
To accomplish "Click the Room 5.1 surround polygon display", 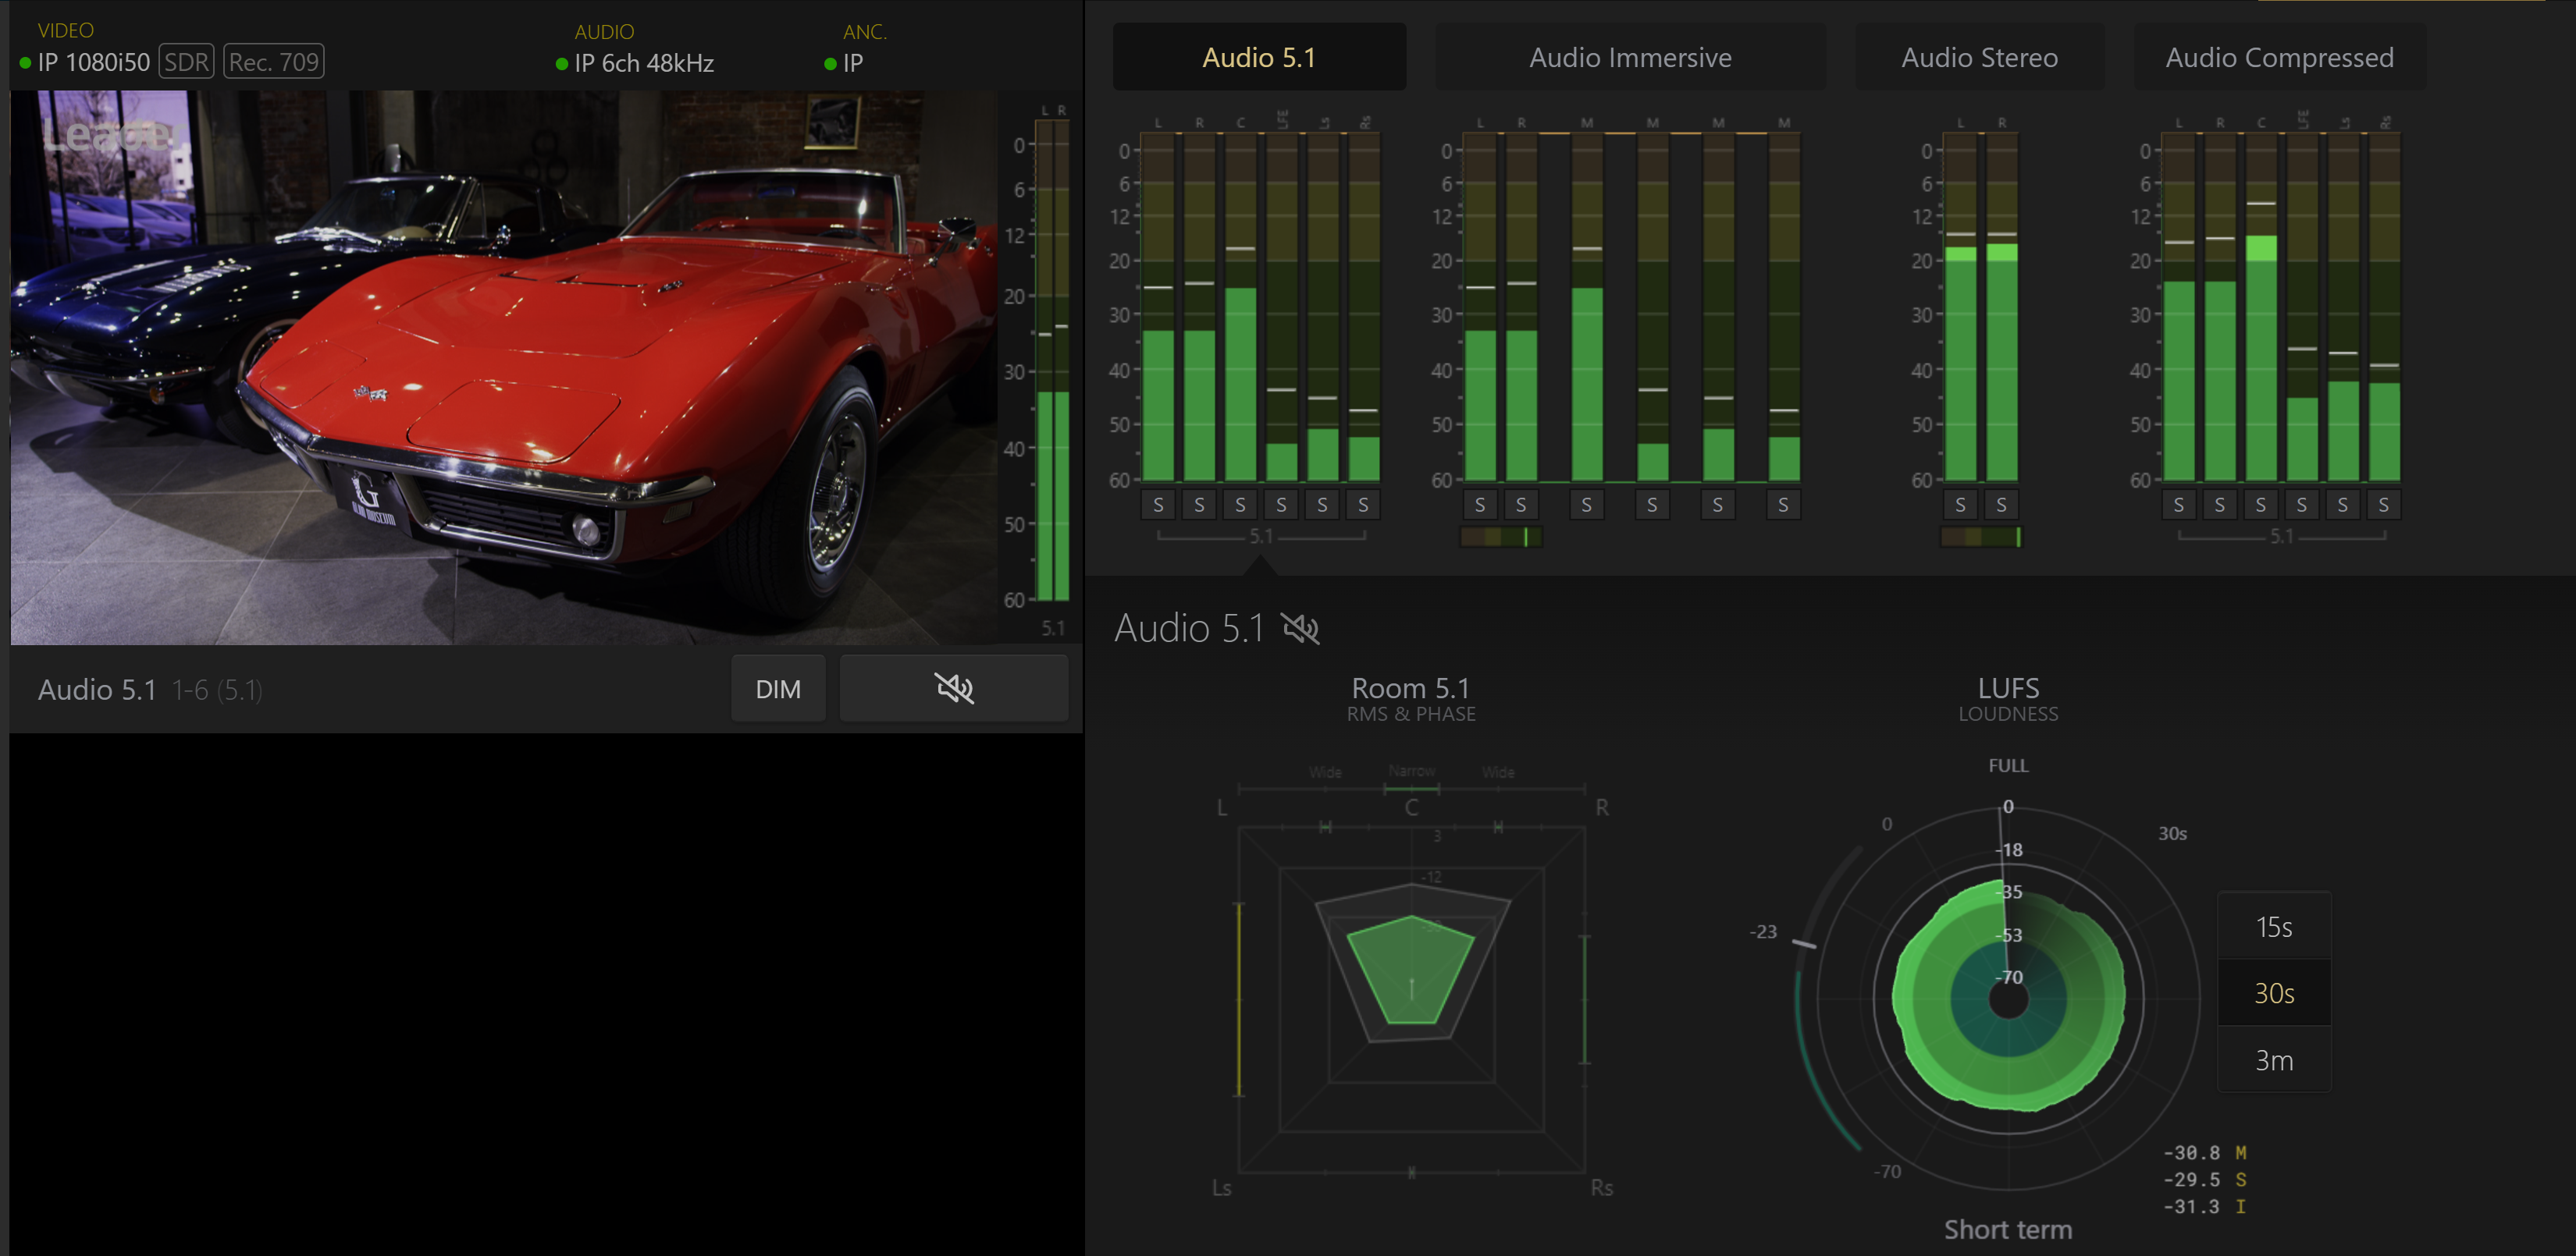I will coord(1411,999).
